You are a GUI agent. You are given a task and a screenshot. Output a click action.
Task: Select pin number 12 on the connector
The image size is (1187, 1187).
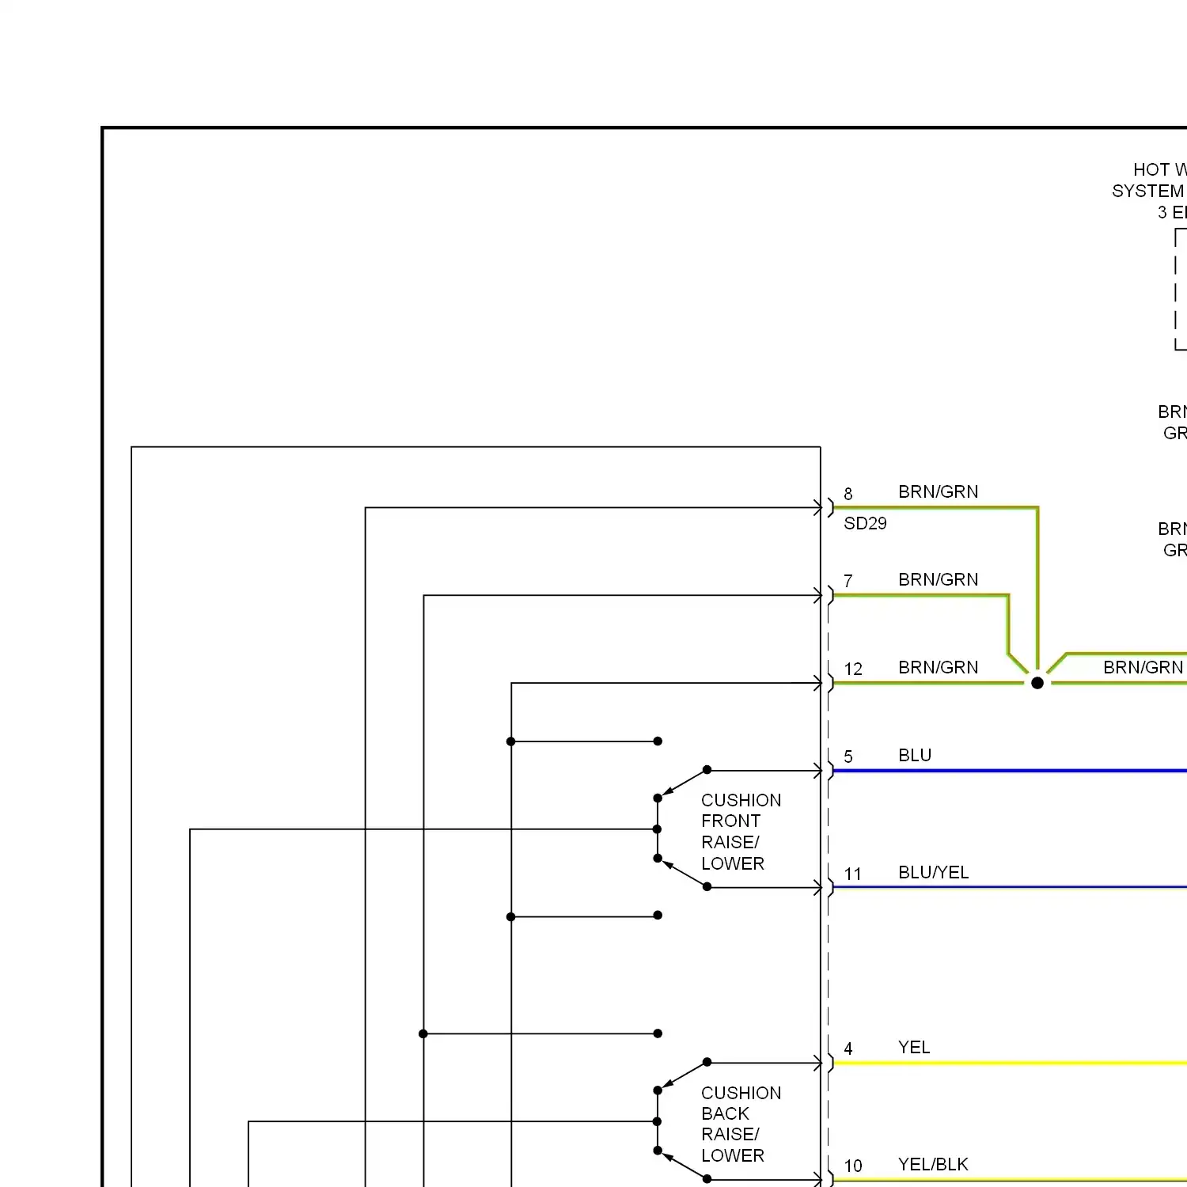[853, 669]
